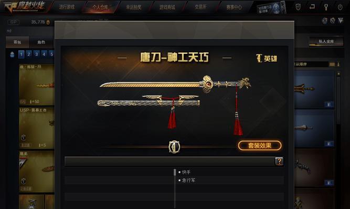Click the power exit icon

(340, 7)
